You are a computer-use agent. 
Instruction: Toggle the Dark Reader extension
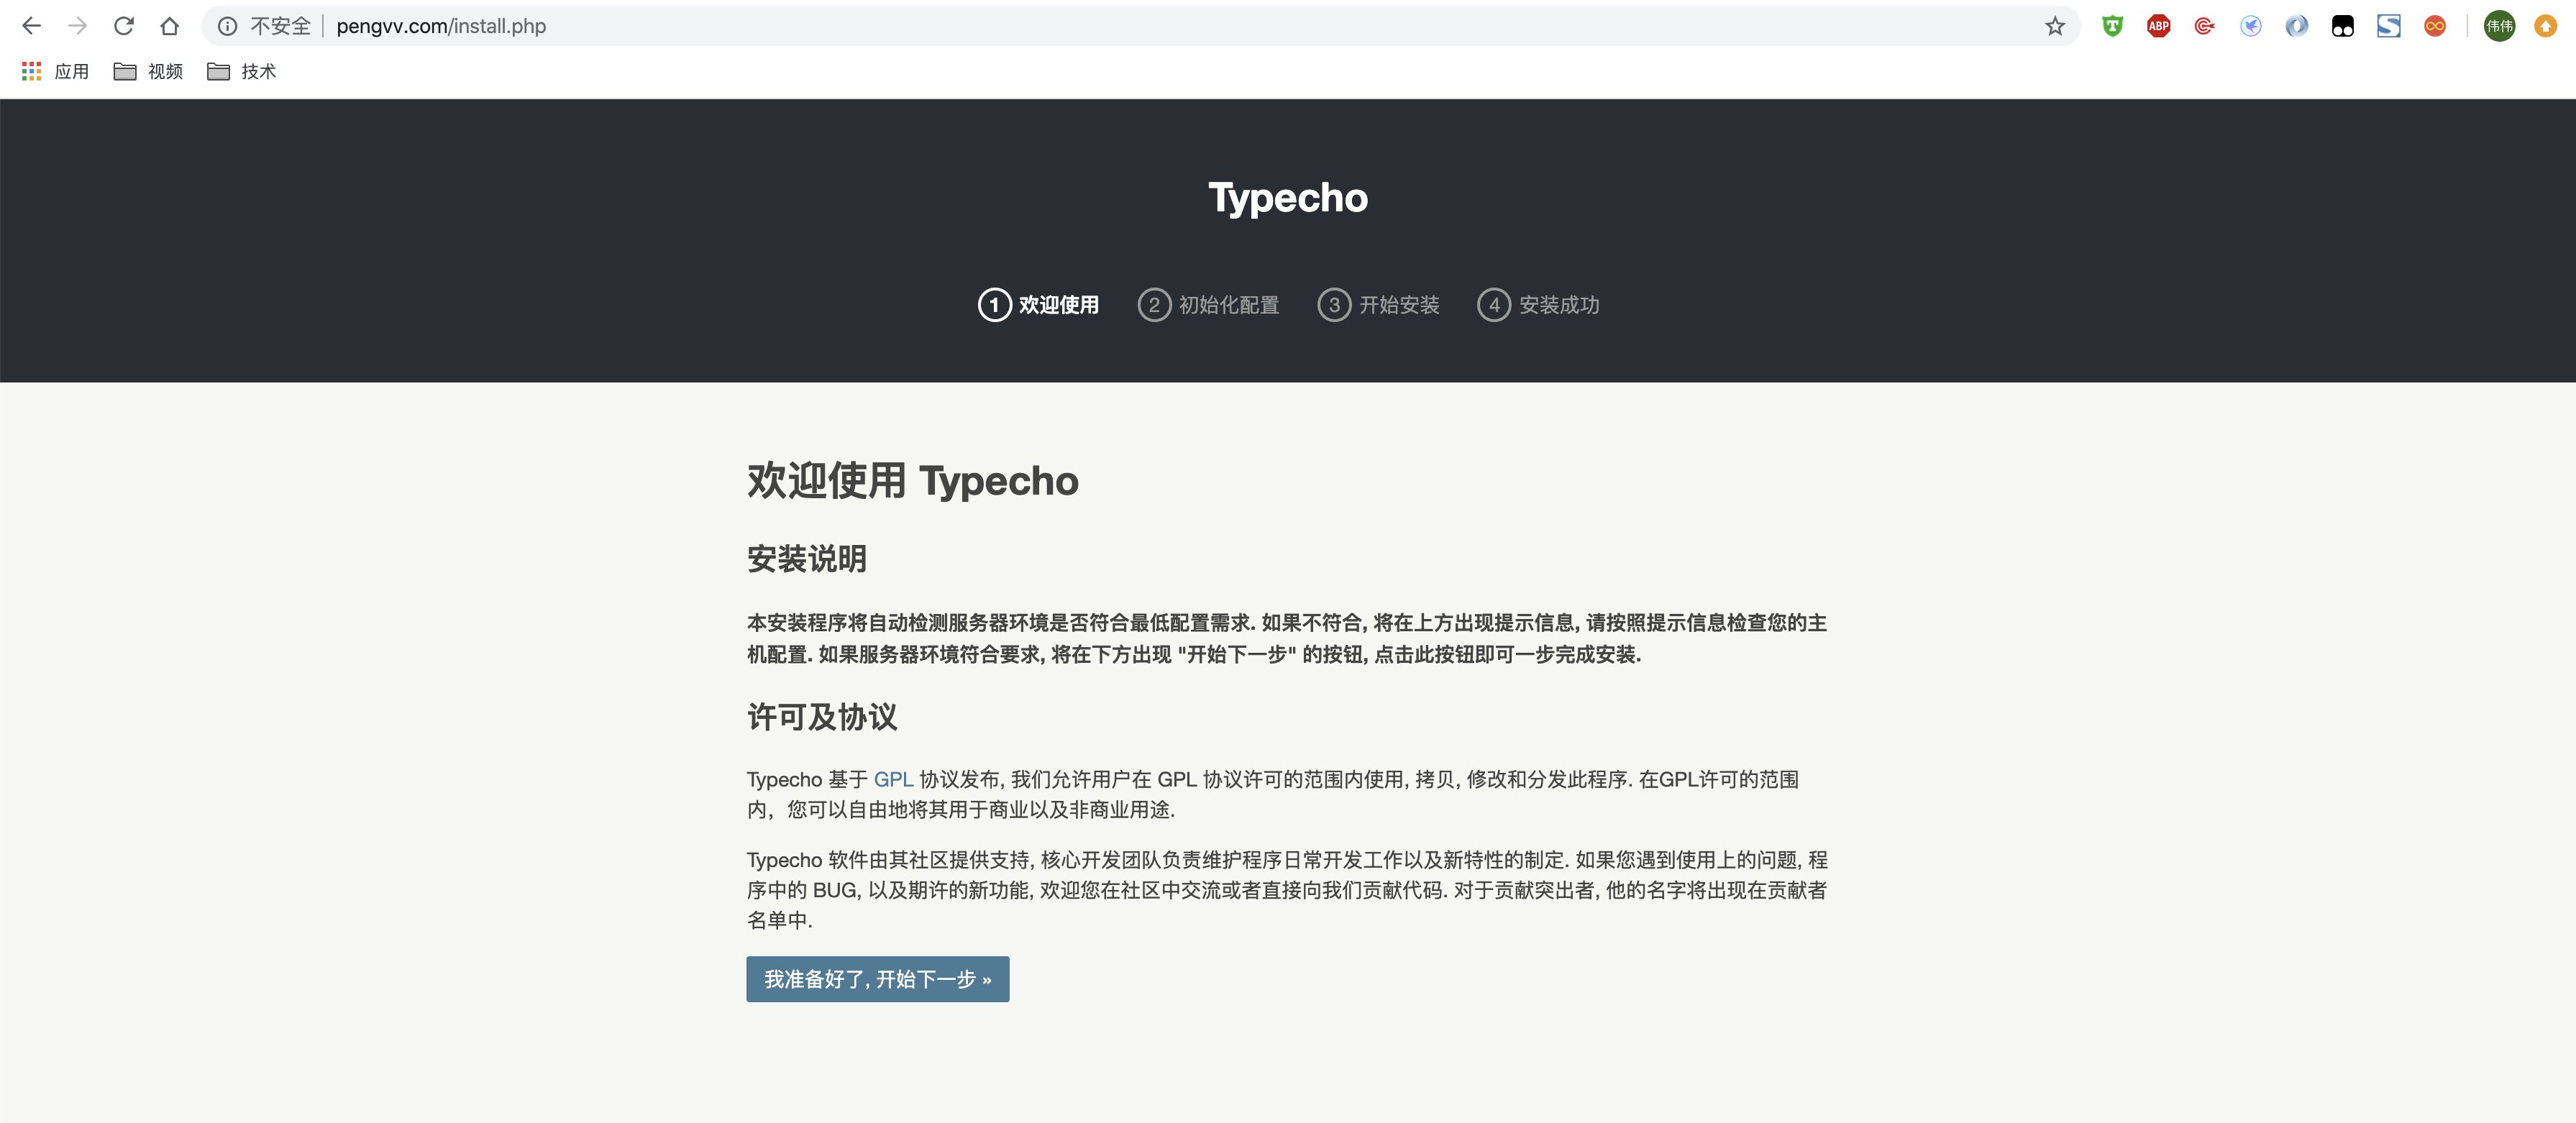(2343, 26)
